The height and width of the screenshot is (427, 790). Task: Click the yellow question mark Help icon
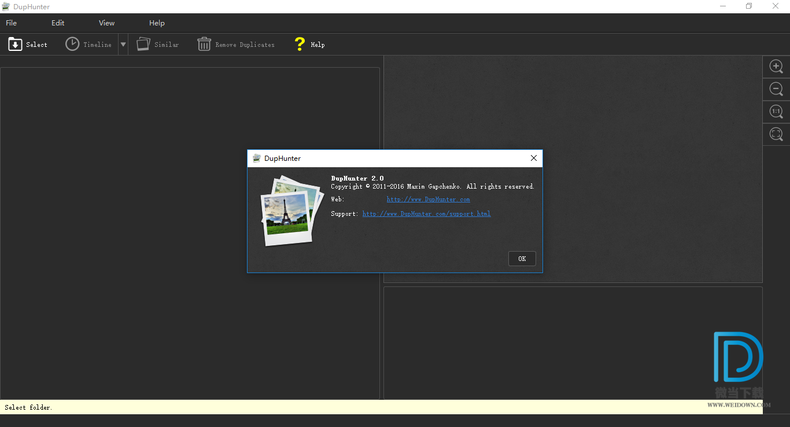coord(300,44)
